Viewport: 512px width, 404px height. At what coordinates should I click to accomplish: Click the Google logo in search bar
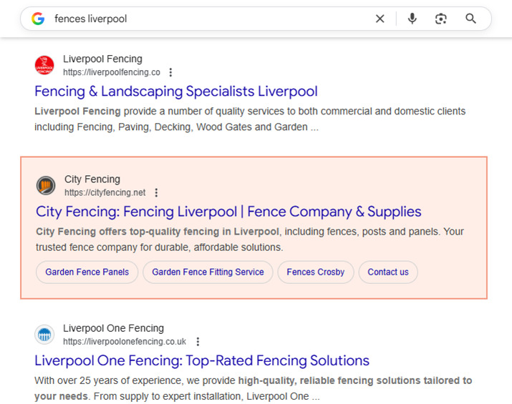(x=38, y=19)
